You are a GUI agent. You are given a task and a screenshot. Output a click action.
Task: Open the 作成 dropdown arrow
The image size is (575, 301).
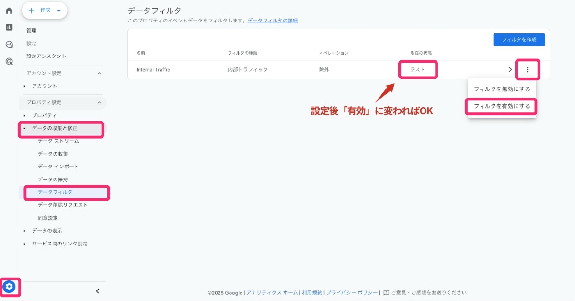point(58,10)
